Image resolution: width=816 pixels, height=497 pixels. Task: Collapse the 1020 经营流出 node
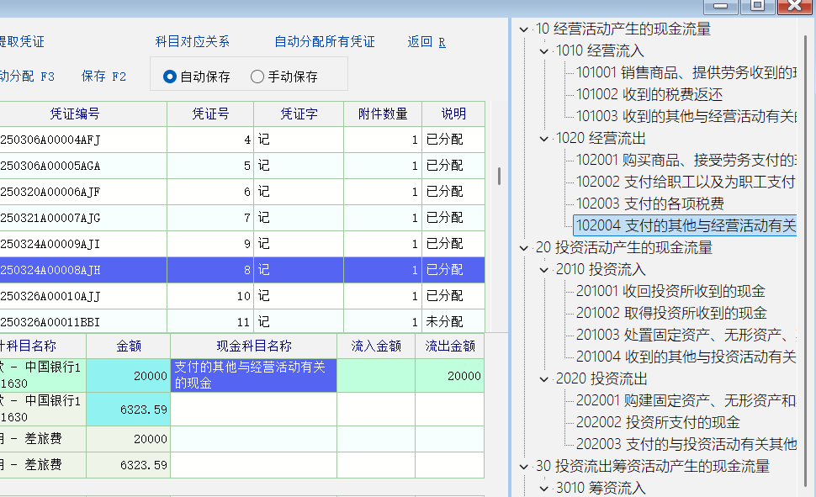click(543, 139)
